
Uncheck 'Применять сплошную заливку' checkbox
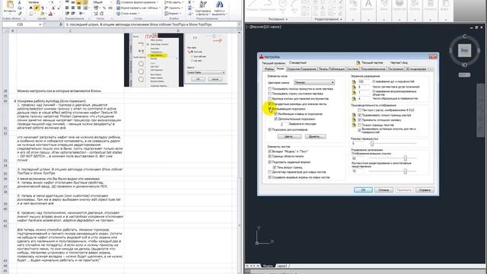pos(359,120)
